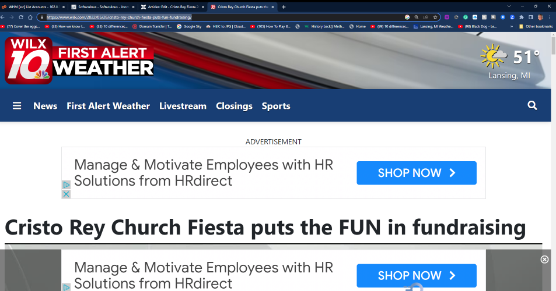The image size is (556, 291).
Task: Open the Lansing, MI Weather bookmark
Action: tap(433, 27)
